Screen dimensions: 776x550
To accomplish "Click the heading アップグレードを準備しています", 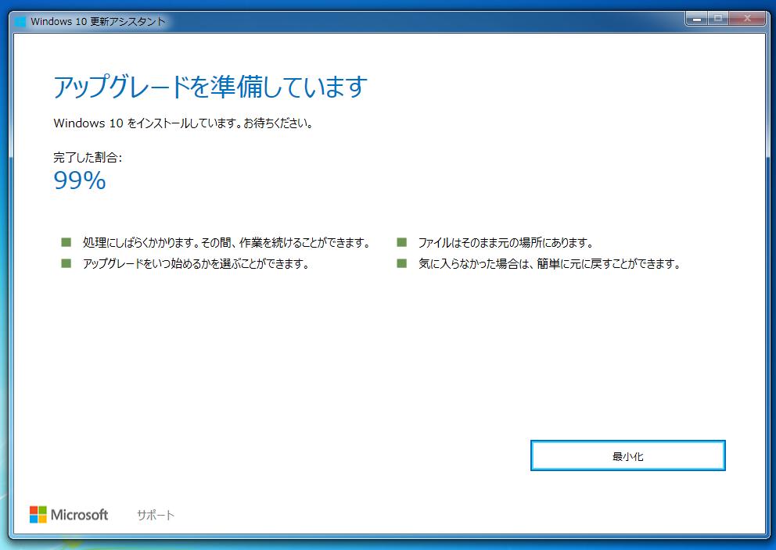I will [x=210, y=87].
